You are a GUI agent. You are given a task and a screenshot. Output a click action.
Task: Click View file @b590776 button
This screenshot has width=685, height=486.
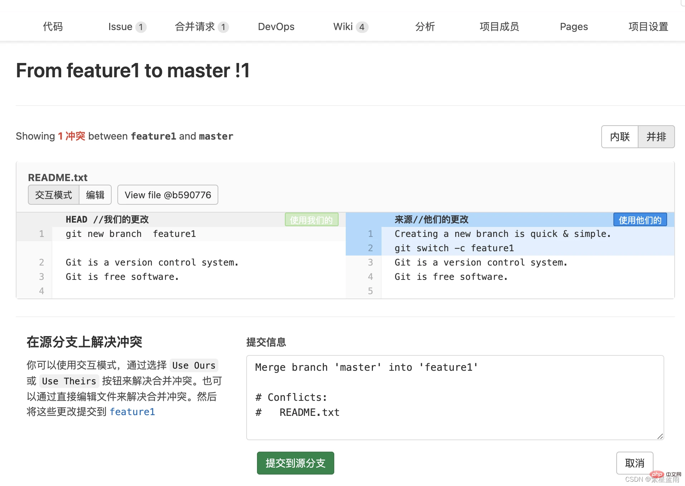[x=168, y=195]
